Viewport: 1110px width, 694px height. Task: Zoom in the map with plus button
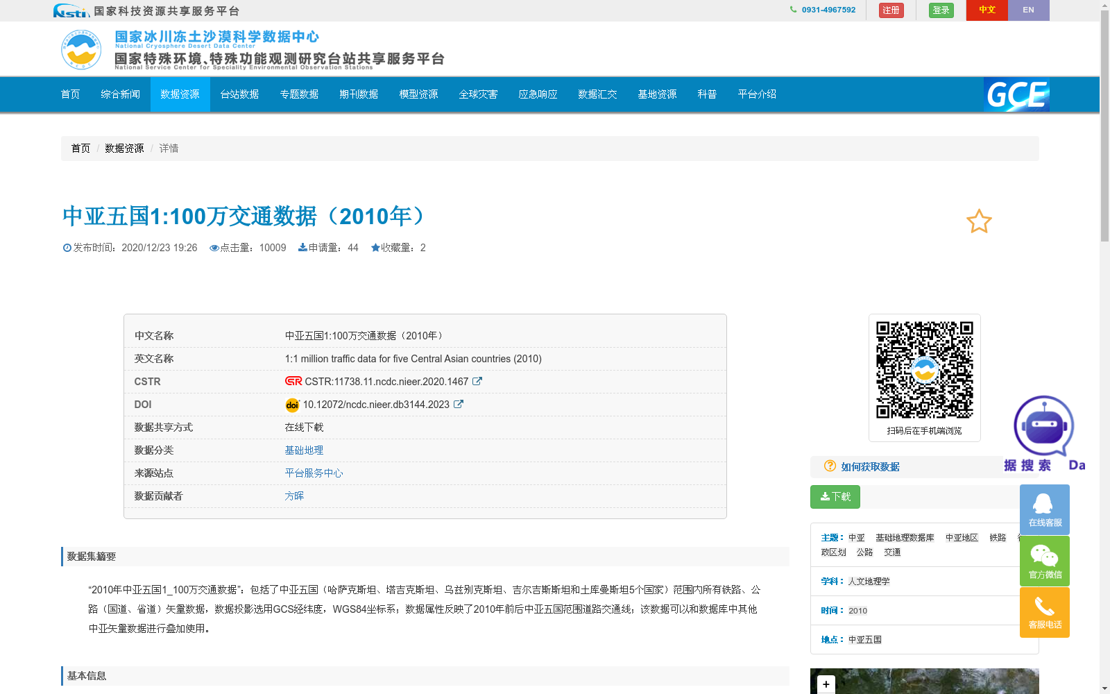tap(826, 684)
